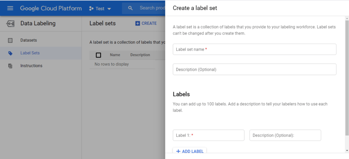Viewport: 349px width, 159px height.
Task: Click the CREATE label set button
Action: coord(146,23)
